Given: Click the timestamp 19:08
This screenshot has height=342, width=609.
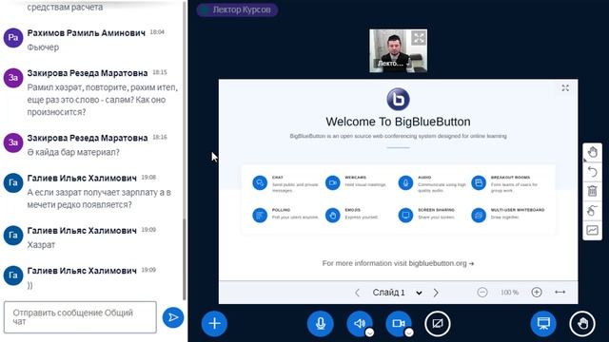Looking at the screenshot, I should coord(148,178).
